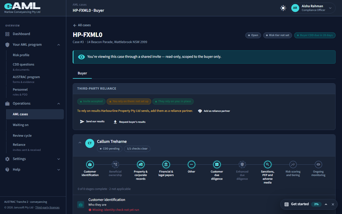
Task: Select AML cases in sidebar
Action: click(x=35, y=114)
